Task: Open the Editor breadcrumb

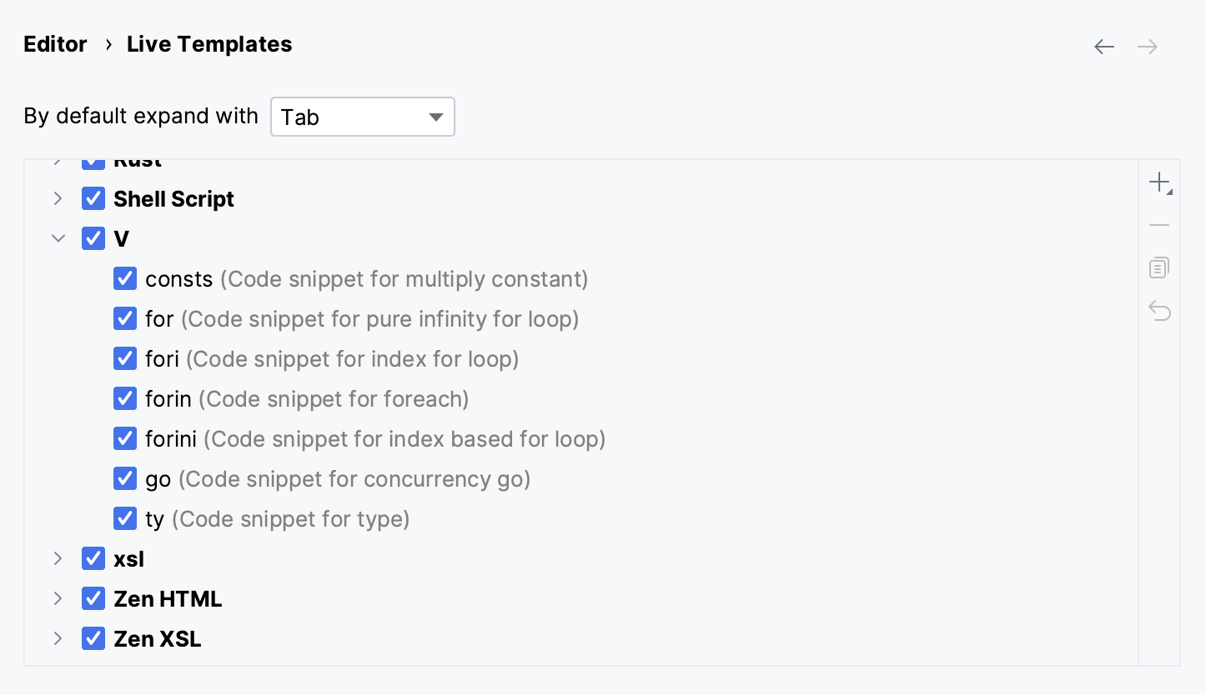Action: coord(55,43)
